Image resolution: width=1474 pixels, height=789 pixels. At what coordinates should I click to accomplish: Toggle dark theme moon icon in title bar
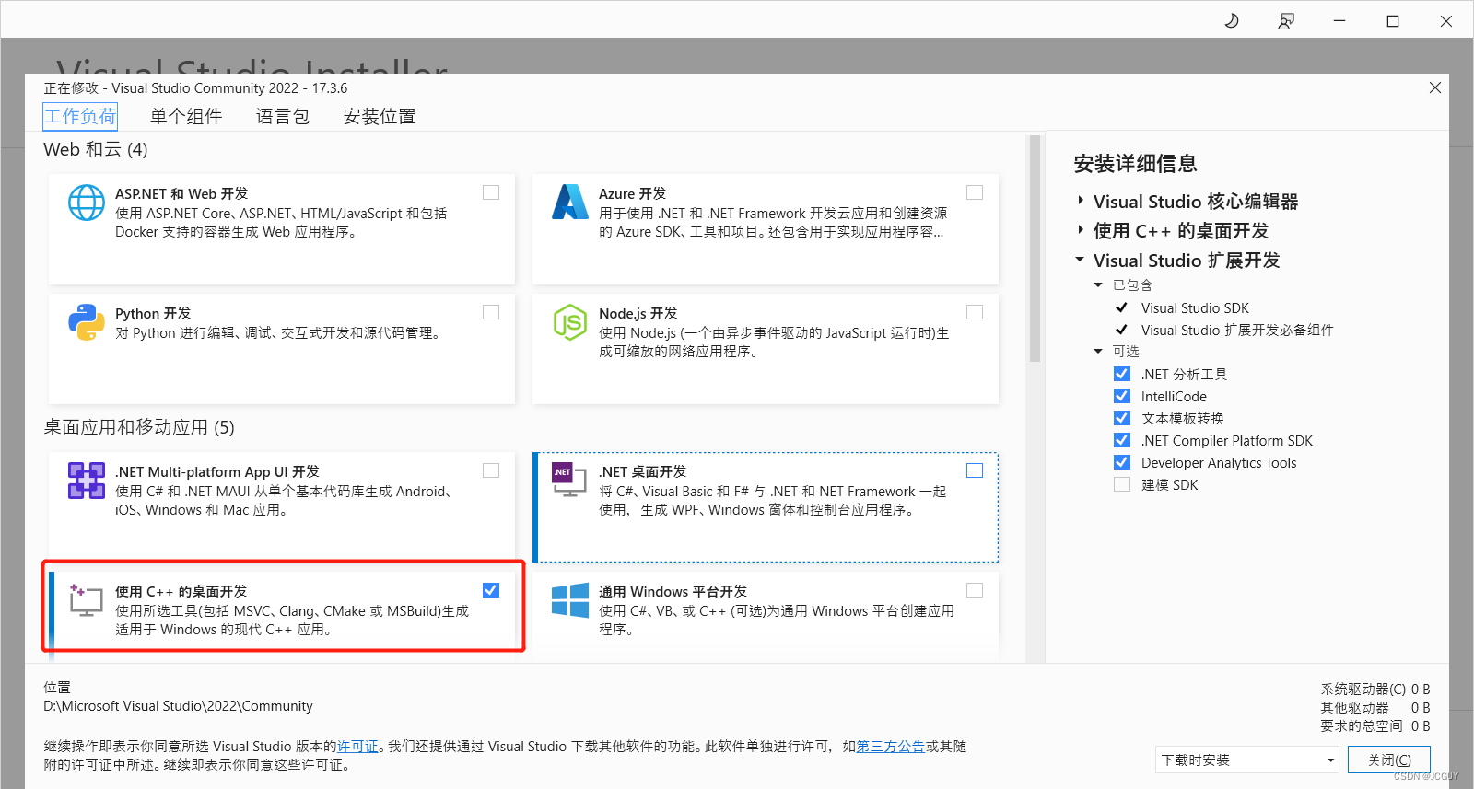[x=1232, y=20]
